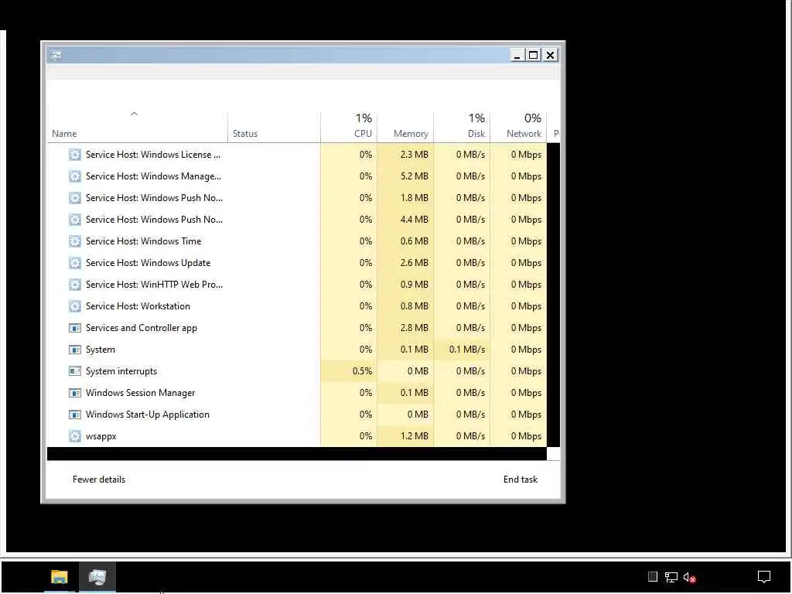Screen dimensions: 792x594
Task: Click the Windows Time service gear icon
Action: (75, 241)
